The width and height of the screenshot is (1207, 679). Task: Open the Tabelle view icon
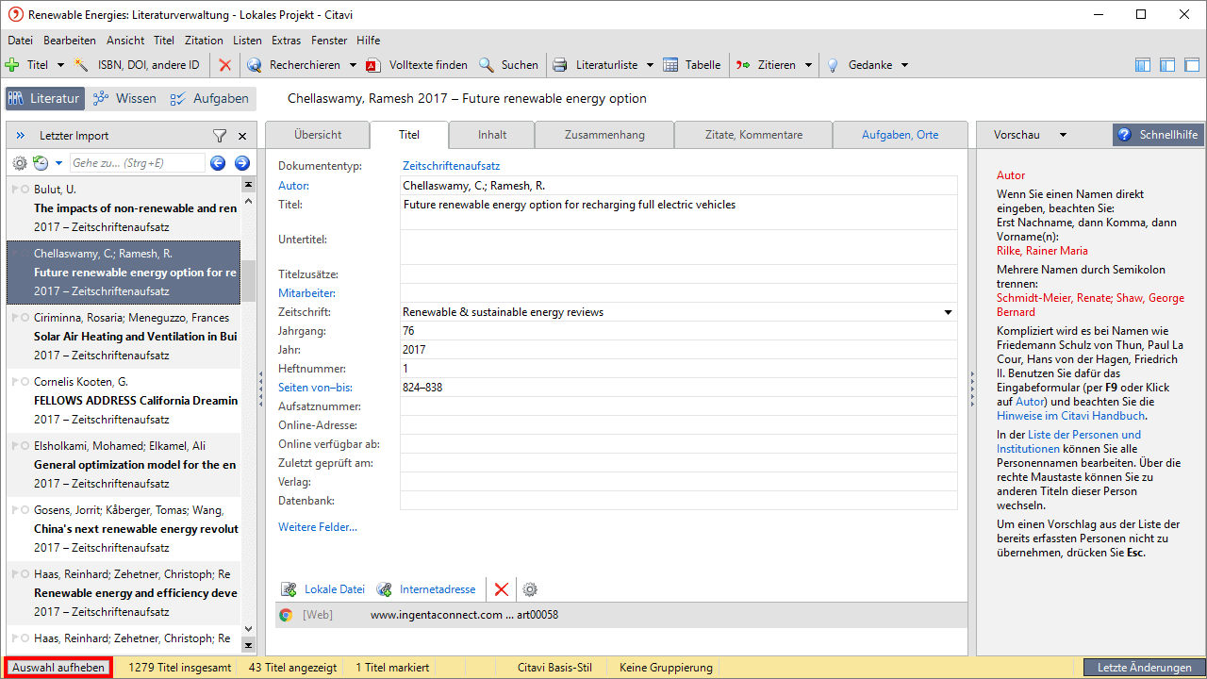[670, 65]
